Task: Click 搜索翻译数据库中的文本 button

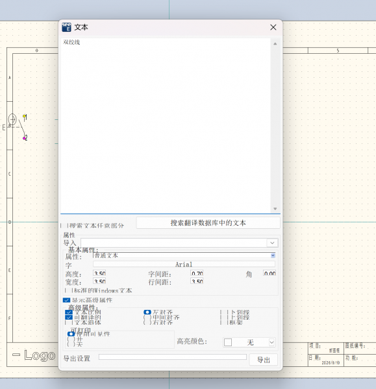Action: click(208, 223)
